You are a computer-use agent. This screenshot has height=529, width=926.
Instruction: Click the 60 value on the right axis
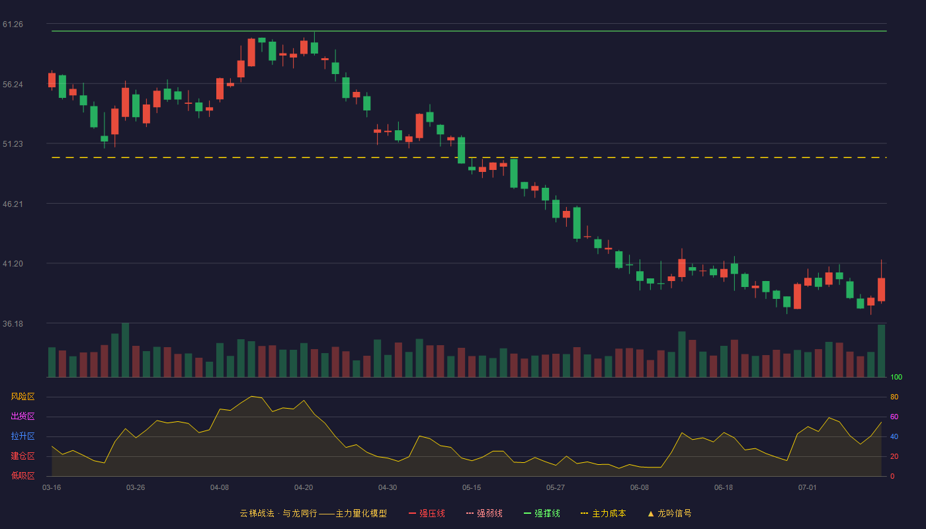point(894,417)
